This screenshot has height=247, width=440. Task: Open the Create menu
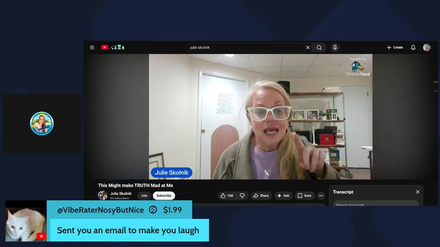pyautogui.click(x=395, y=47)
